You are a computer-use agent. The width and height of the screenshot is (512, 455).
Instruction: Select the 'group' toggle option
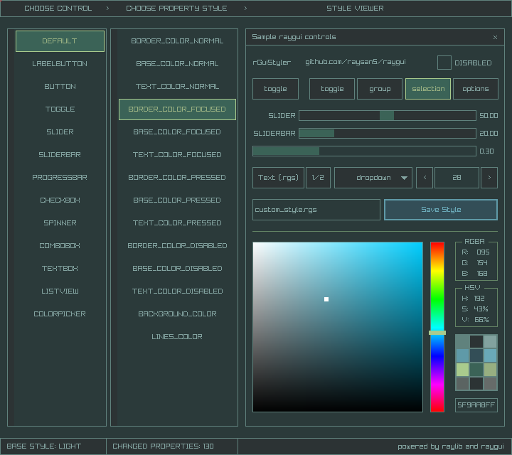[x=380, y=89]
